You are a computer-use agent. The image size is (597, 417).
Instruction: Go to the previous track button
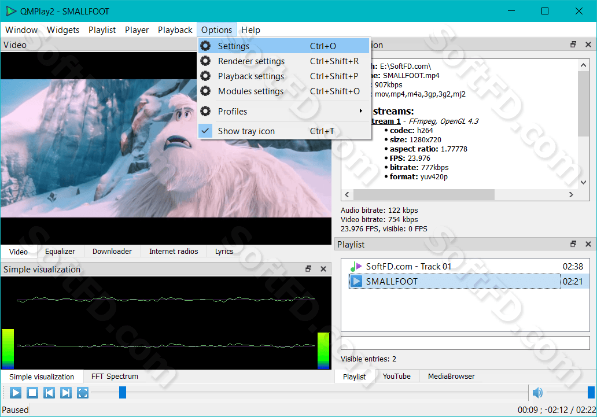[49, 392]
